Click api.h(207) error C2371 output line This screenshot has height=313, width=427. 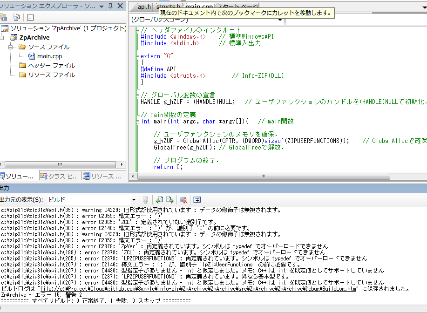(145, 277)
